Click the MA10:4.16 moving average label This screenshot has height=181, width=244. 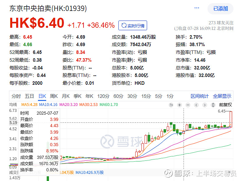click(x=48, y=105)
